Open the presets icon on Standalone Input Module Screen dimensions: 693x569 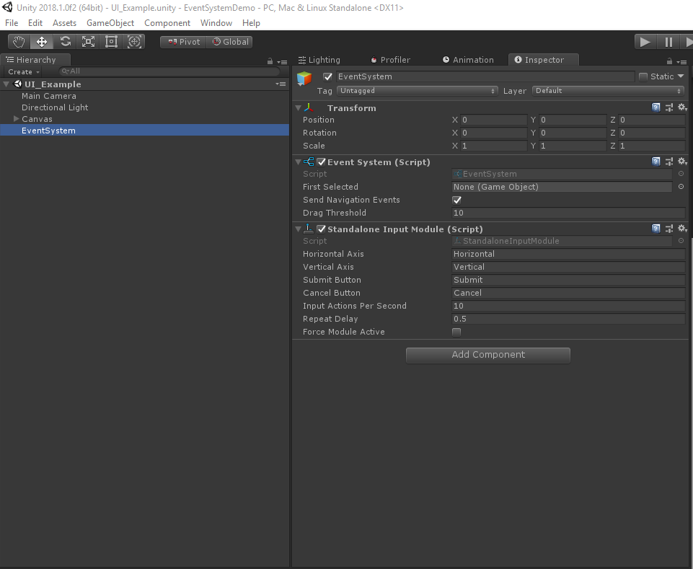pos(668,229)
